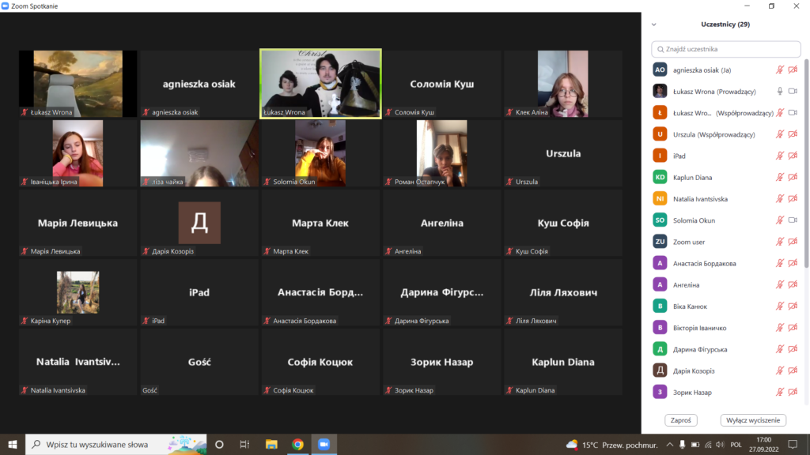This screenshot has width=810, height=455.
Task: Click the Wyłącz wyciszenie button
Action: tap(753, 420)
